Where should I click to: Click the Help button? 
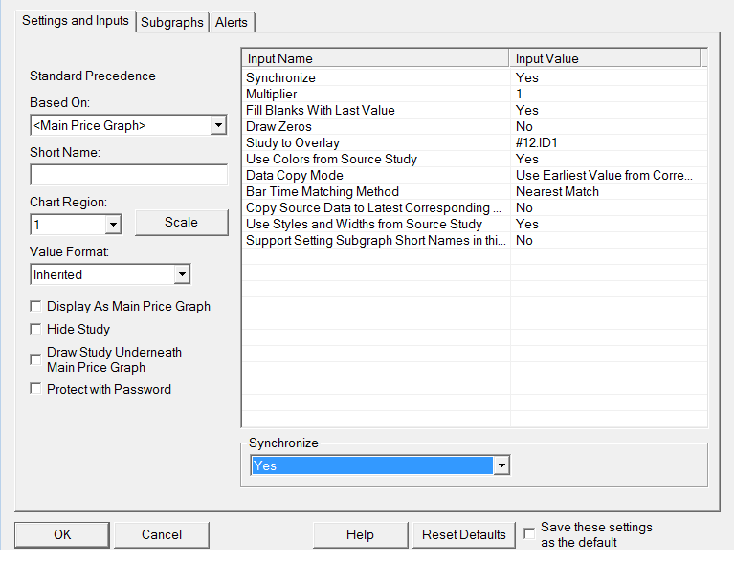click(361, 535)
